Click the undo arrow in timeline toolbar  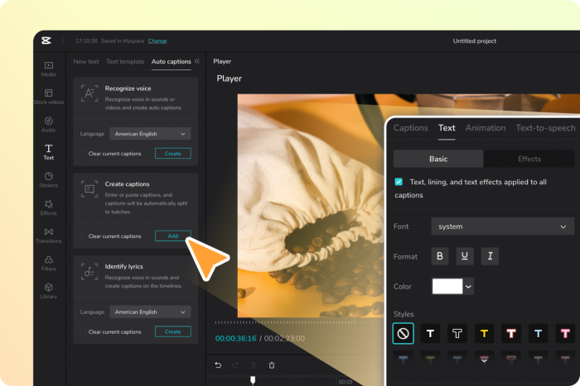[x=218, y=365]
